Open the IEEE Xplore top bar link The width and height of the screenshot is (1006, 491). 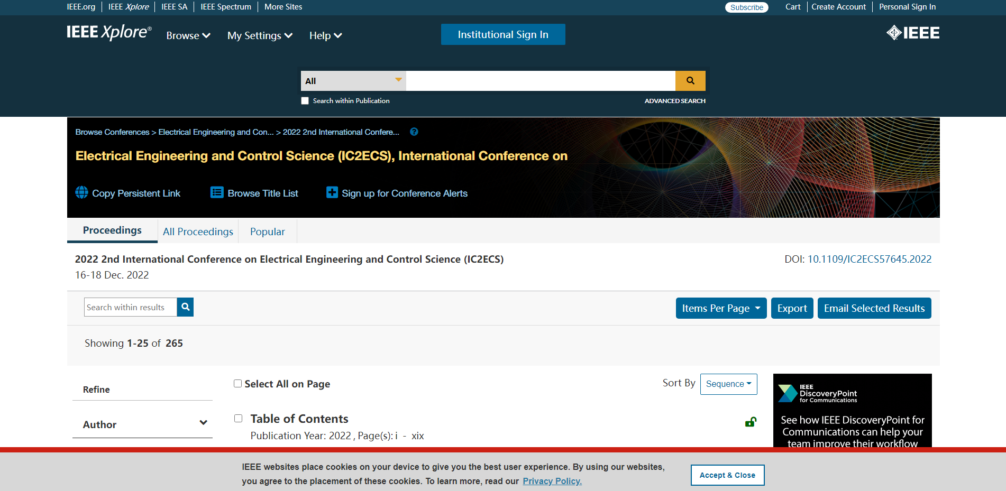[129, 7]
